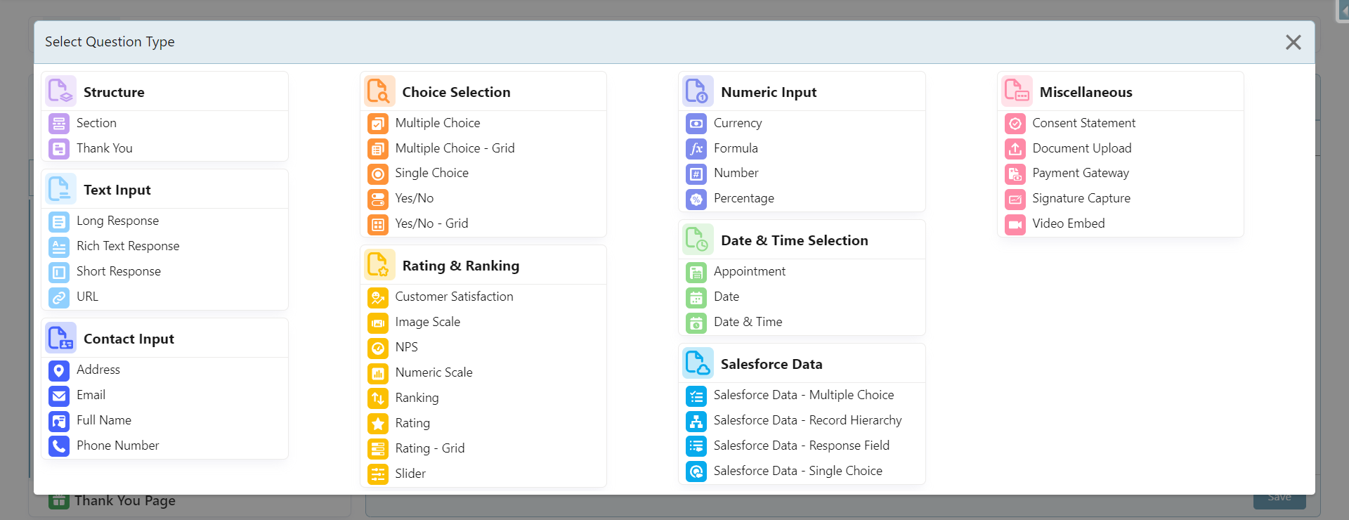Image resolution: width=1349 pixels, height=520 pixels.
Task: Click the Address location pin icon
Action: tap(59, 370)
